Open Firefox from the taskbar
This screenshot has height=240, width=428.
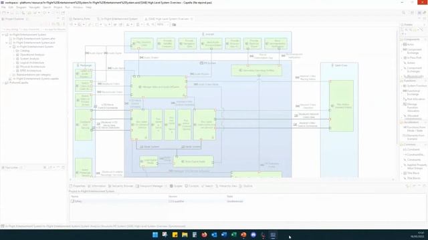pyautogui.click(x=204, y=235)
